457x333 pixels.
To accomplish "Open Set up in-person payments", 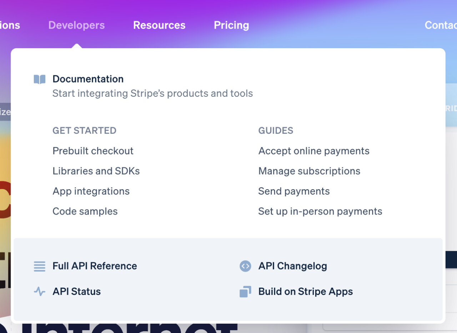I will coord(320,211).
